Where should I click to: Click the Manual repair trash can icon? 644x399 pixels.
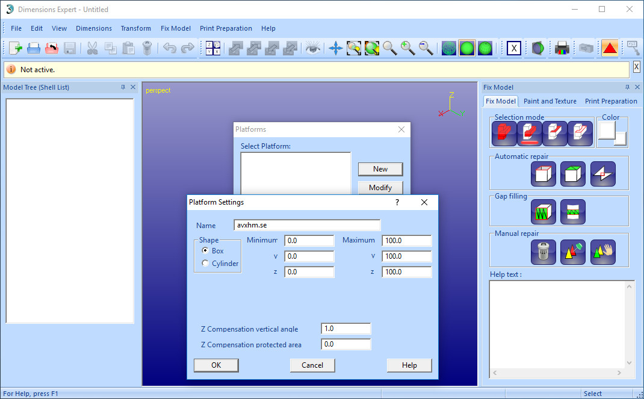[x=543, y=252]
